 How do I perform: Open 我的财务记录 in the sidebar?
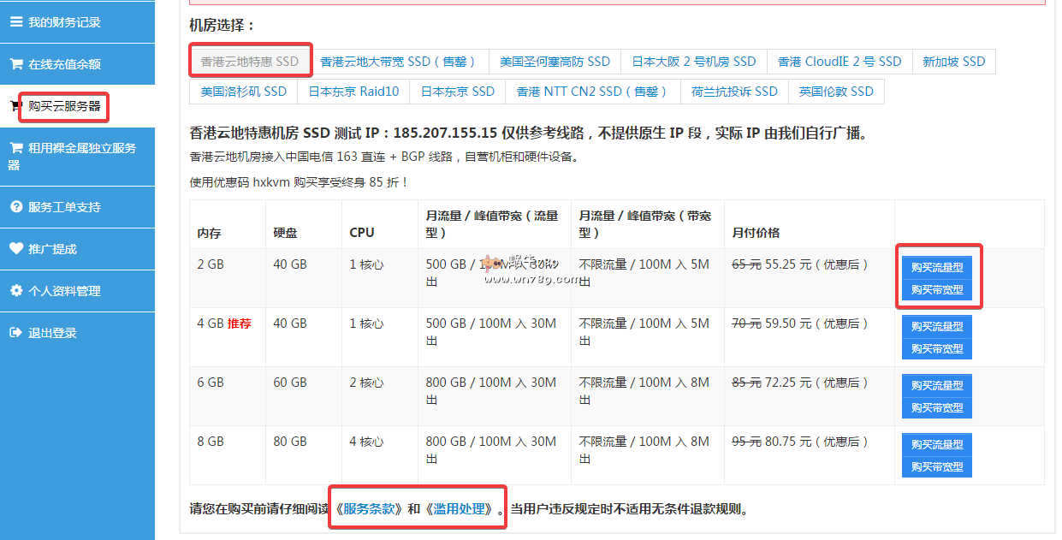[x=64, y=22]
